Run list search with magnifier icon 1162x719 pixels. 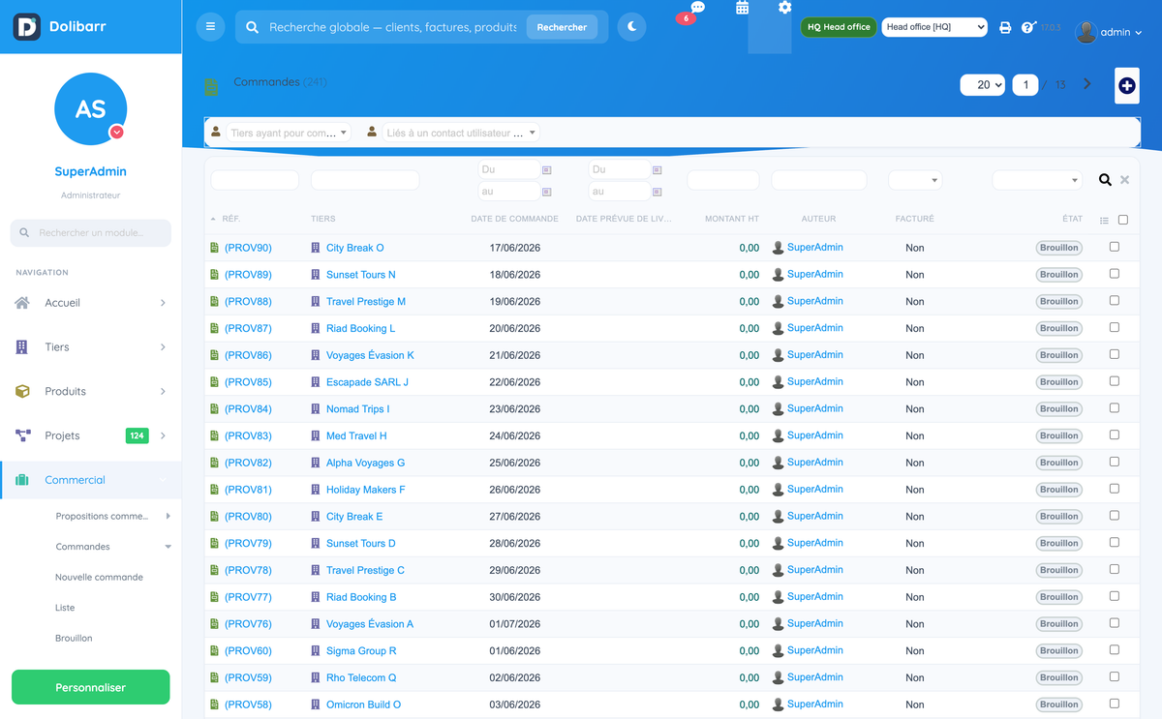(1105, 180)
